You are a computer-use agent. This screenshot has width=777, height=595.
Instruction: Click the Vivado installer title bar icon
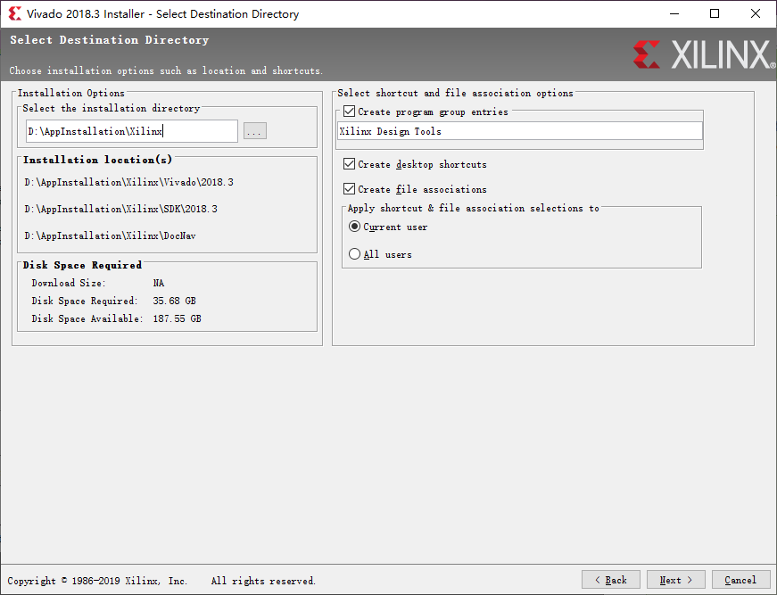click(15, 14)
